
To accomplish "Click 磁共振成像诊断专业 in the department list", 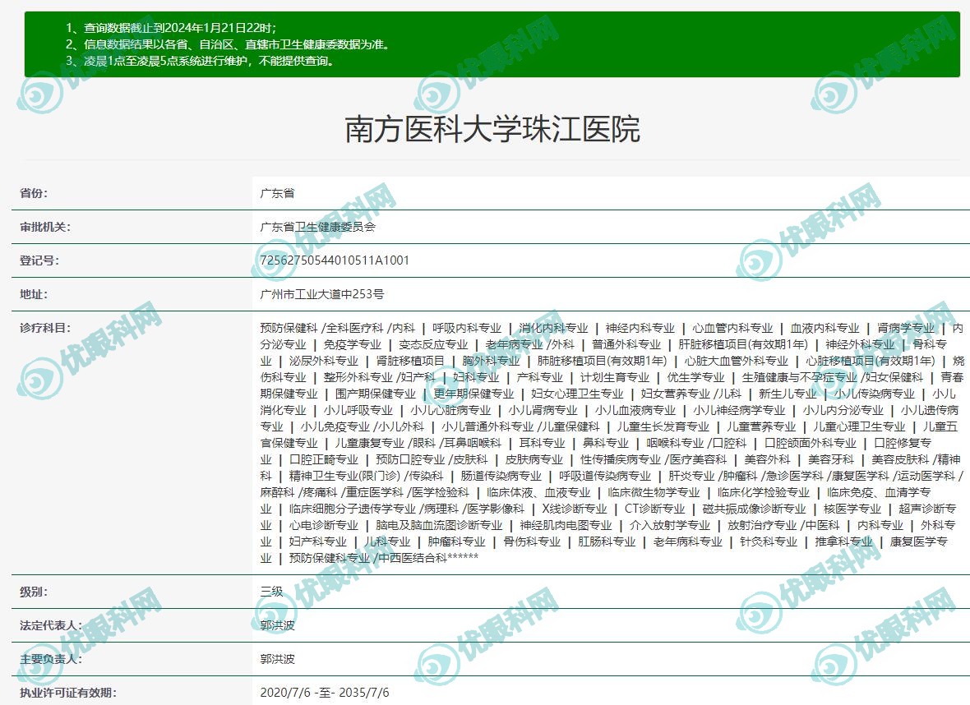I will click(x=754, y=509).
